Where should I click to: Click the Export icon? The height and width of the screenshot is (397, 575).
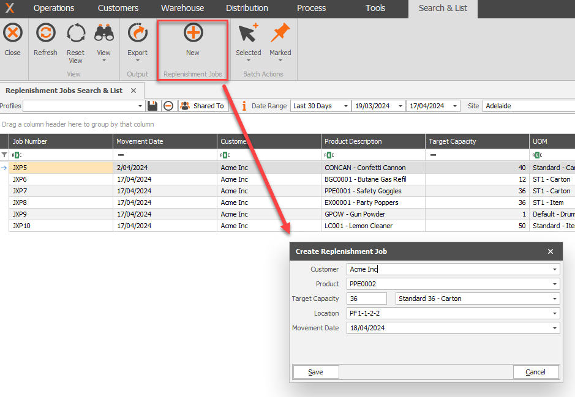tap(138, 33)
